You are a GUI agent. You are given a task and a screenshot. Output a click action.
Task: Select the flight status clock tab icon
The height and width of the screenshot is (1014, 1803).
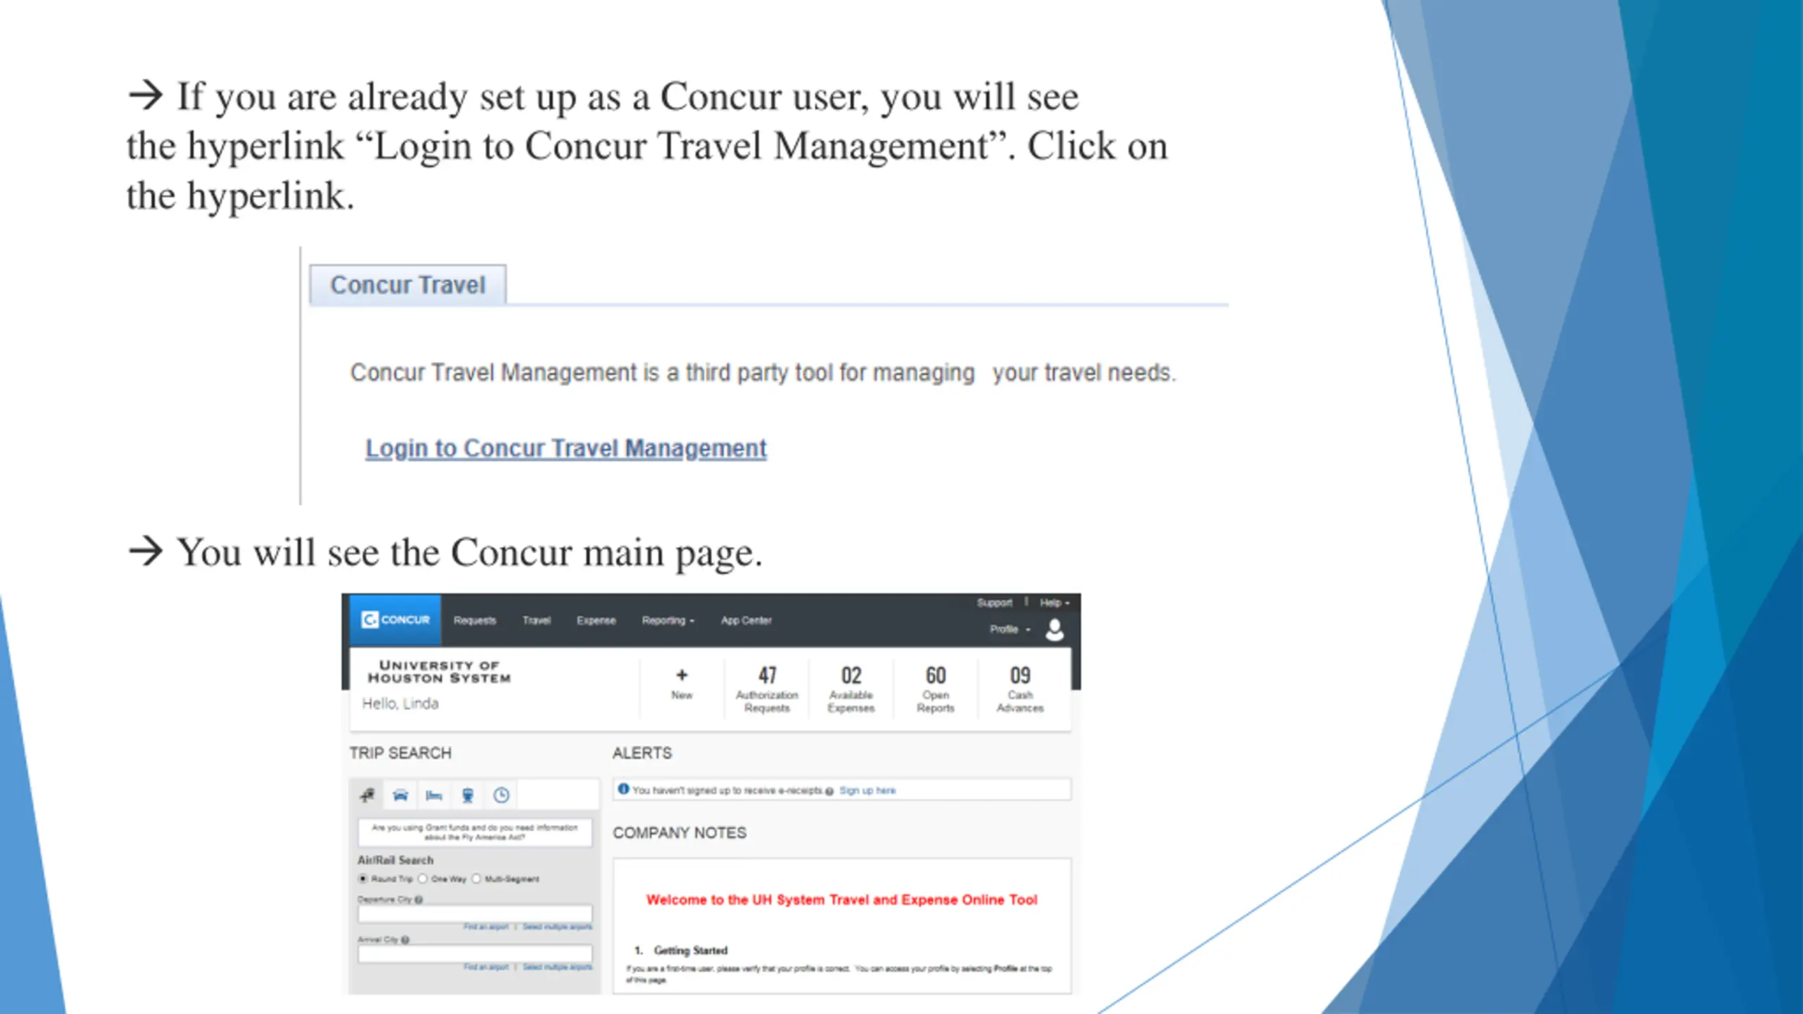tap(501, 796)
